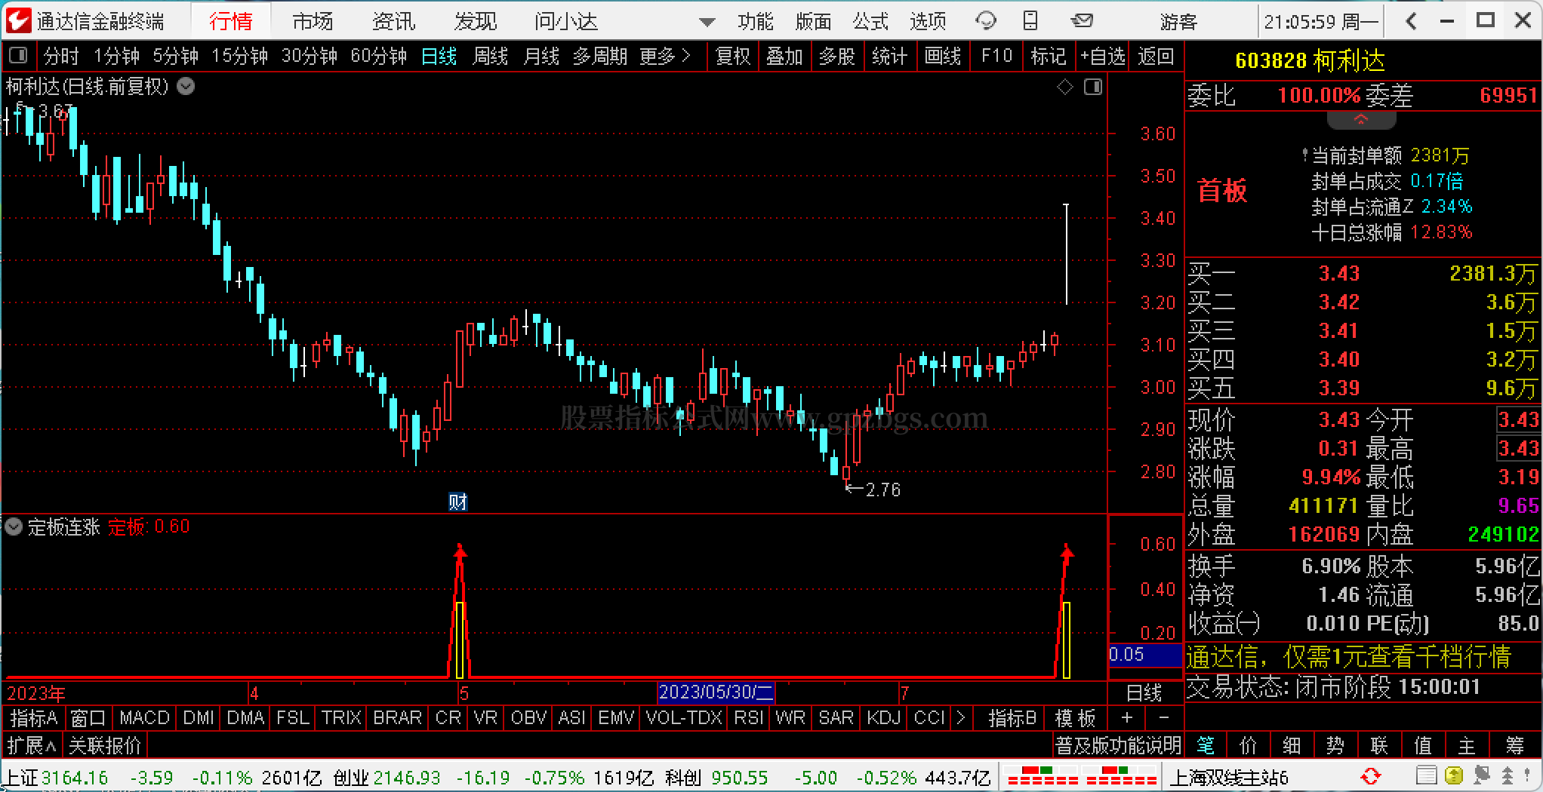1543x792 pixels.
Task: Open the 公式 menu
Action: pyautogui.click(x=870, y=21)
